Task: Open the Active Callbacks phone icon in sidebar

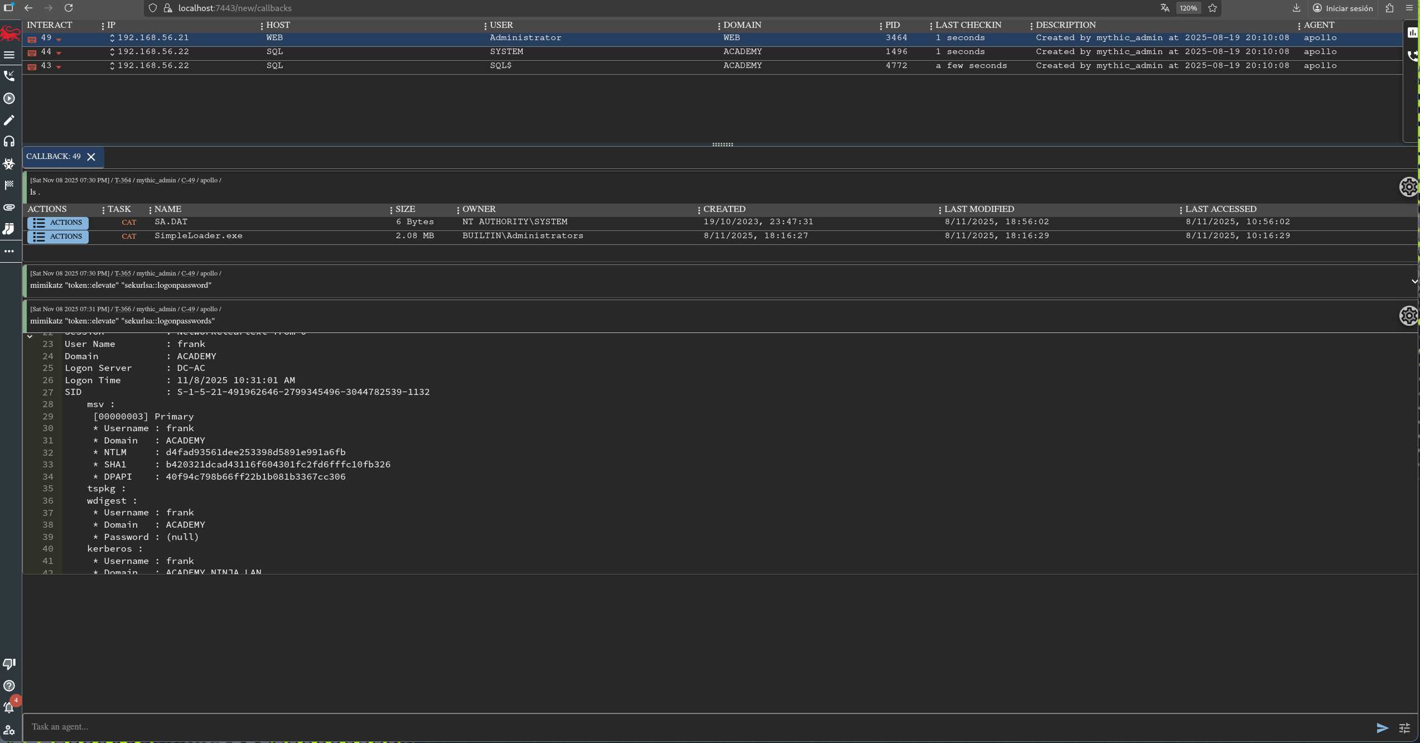Action: 9,76
